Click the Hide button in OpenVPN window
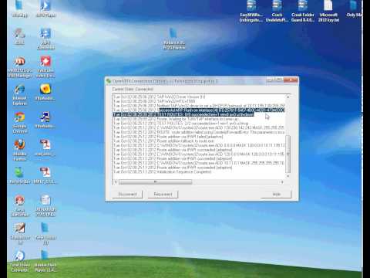The width and height of the screenshot is (370, 278). click(277, 194)
